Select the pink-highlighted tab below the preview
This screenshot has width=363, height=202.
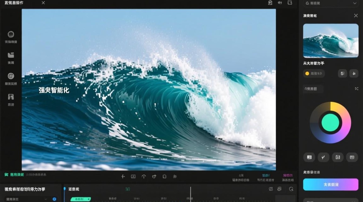288,177
